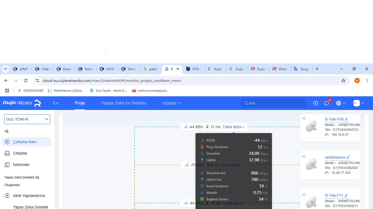Click the signal icon beside -75 dBm
The image size is (373, 209).
point(187,165)
